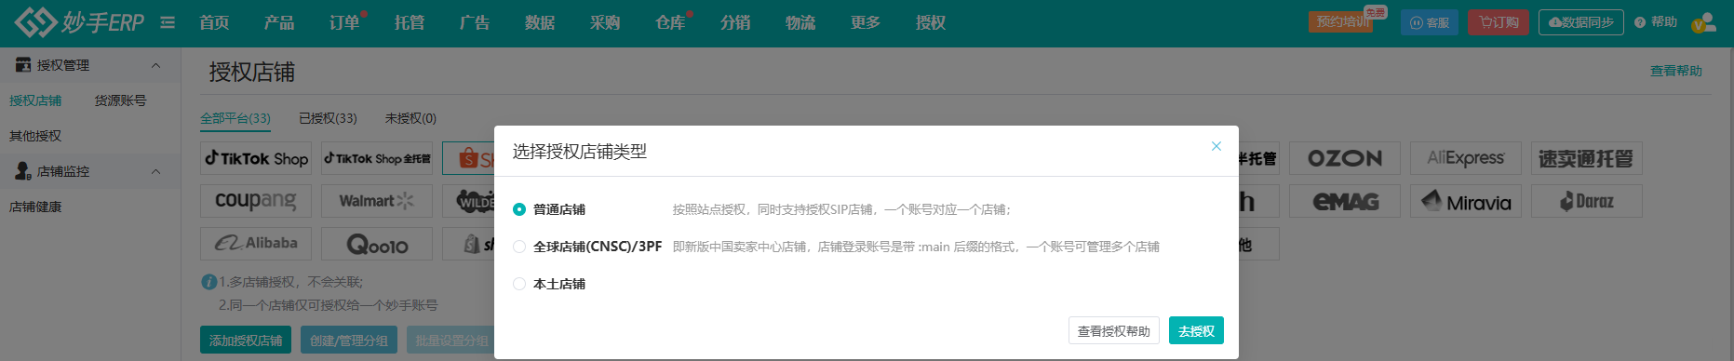Close the 选择授权店铺类型 dialog
This screenshot has height=361, width=1734.
click(x=1216, y=146)
